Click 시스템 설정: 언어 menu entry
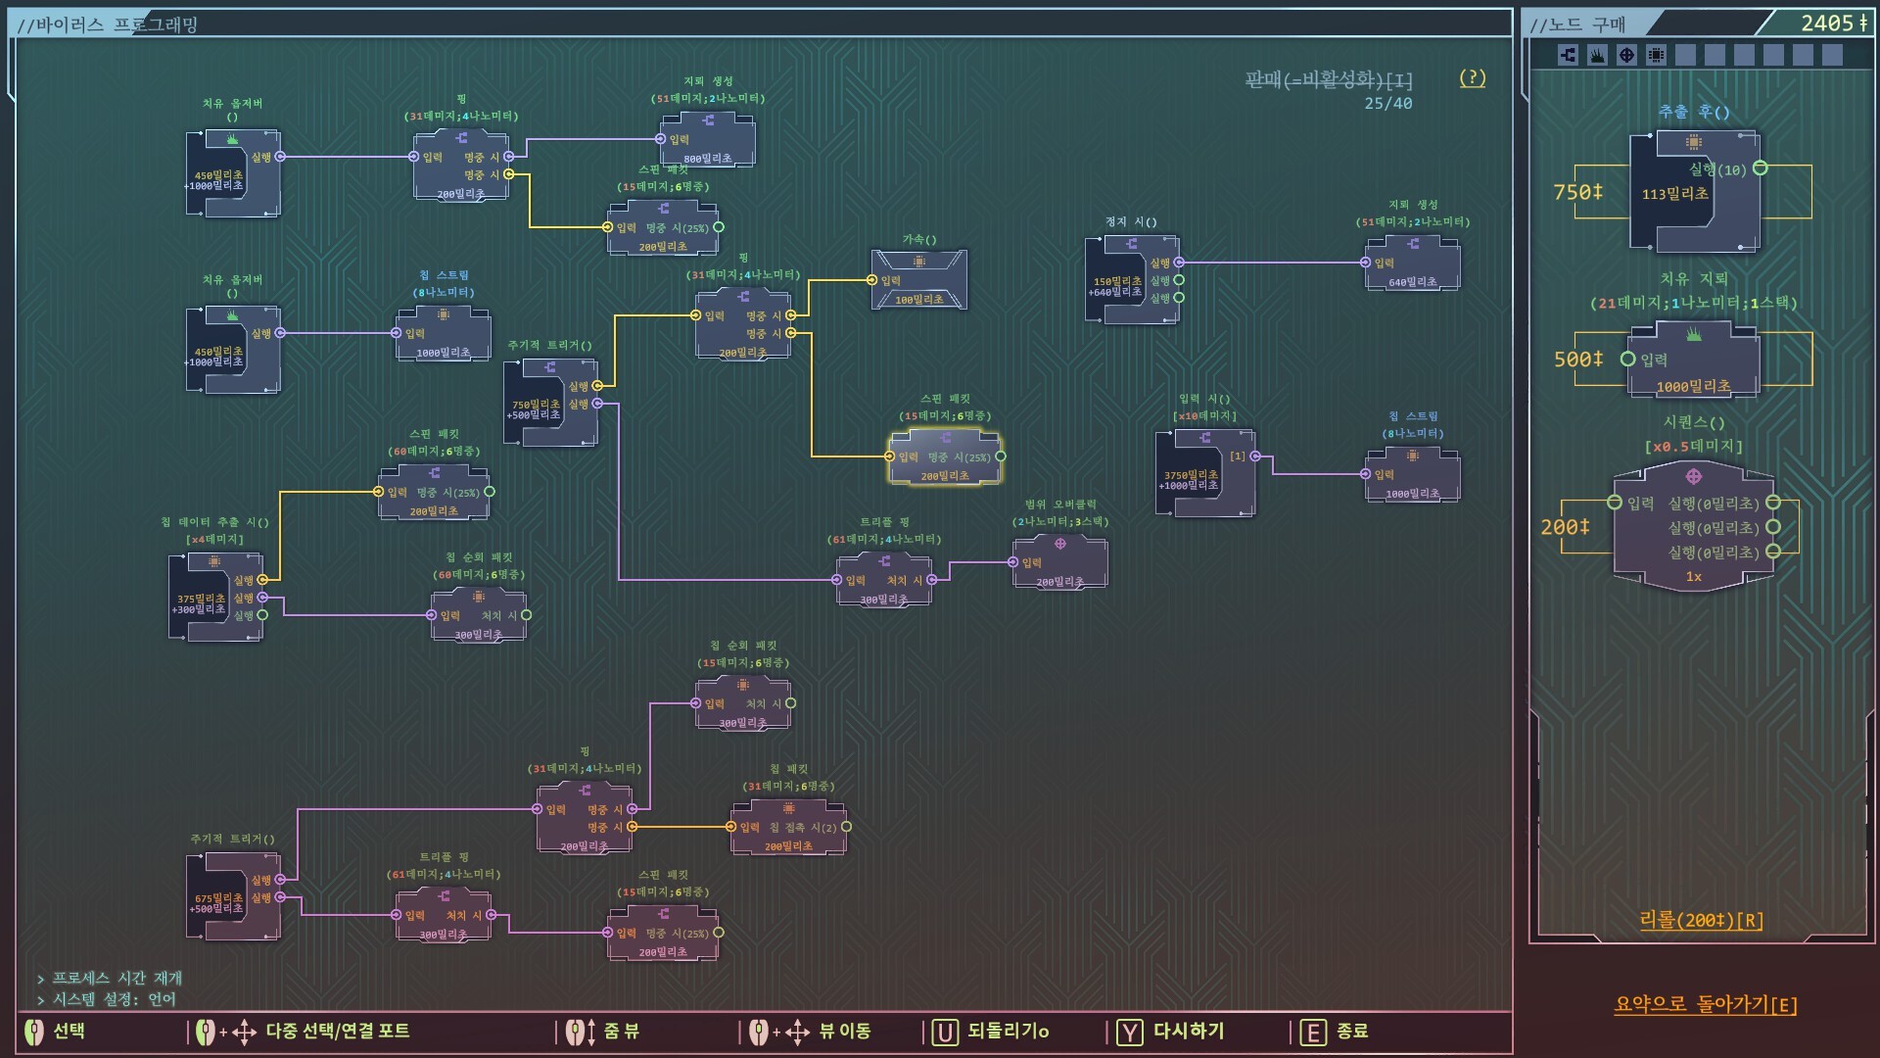 click(114, 999)
